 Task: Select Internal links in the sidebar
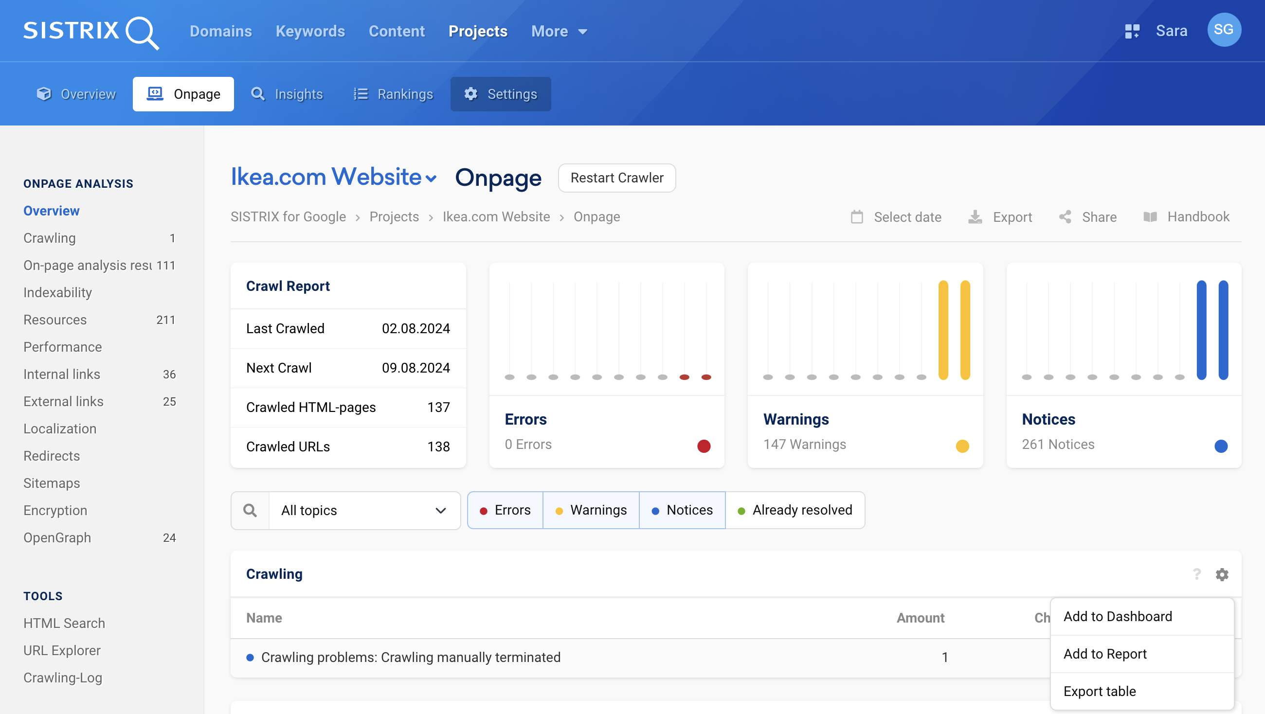tap(100, 374)
